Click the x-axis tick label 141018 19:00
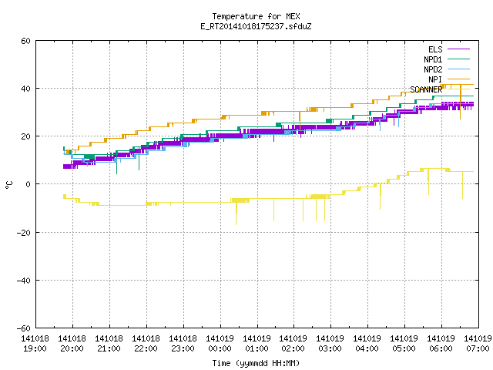 (x=35, y=344)
